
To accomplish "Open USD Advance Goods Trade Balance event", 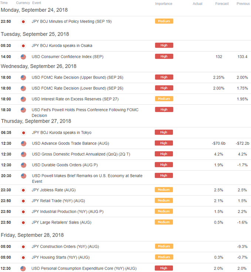I will (x=71, y=143).
